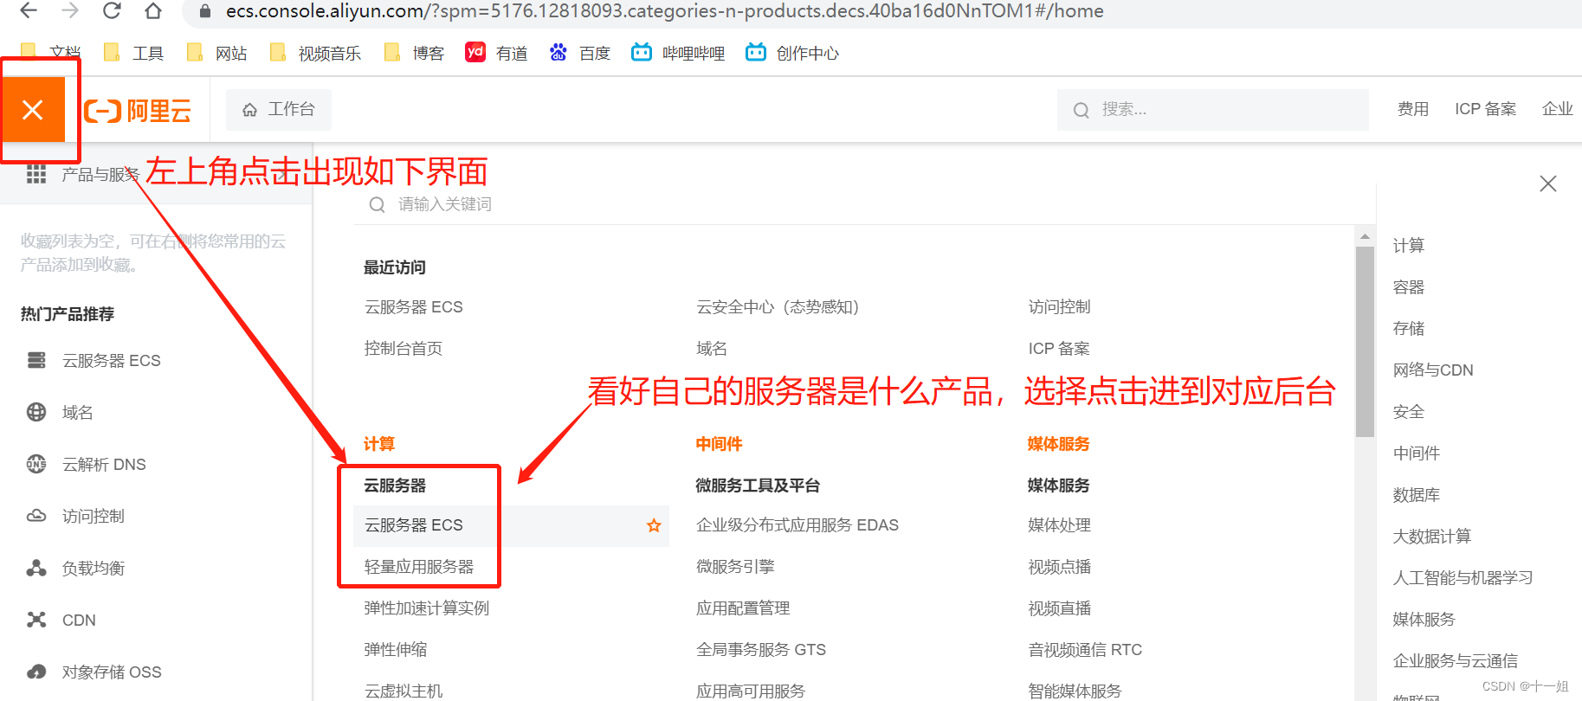Jump to 企业服务与云通信 category
This screenshot has height=701, width=1582.
click(1456, 661)
